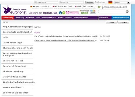This screenshot has width=135, height=97.
Task: Open Allg. Geschäftsbedingungen sidebar link
Action: (x=18, y=27)
